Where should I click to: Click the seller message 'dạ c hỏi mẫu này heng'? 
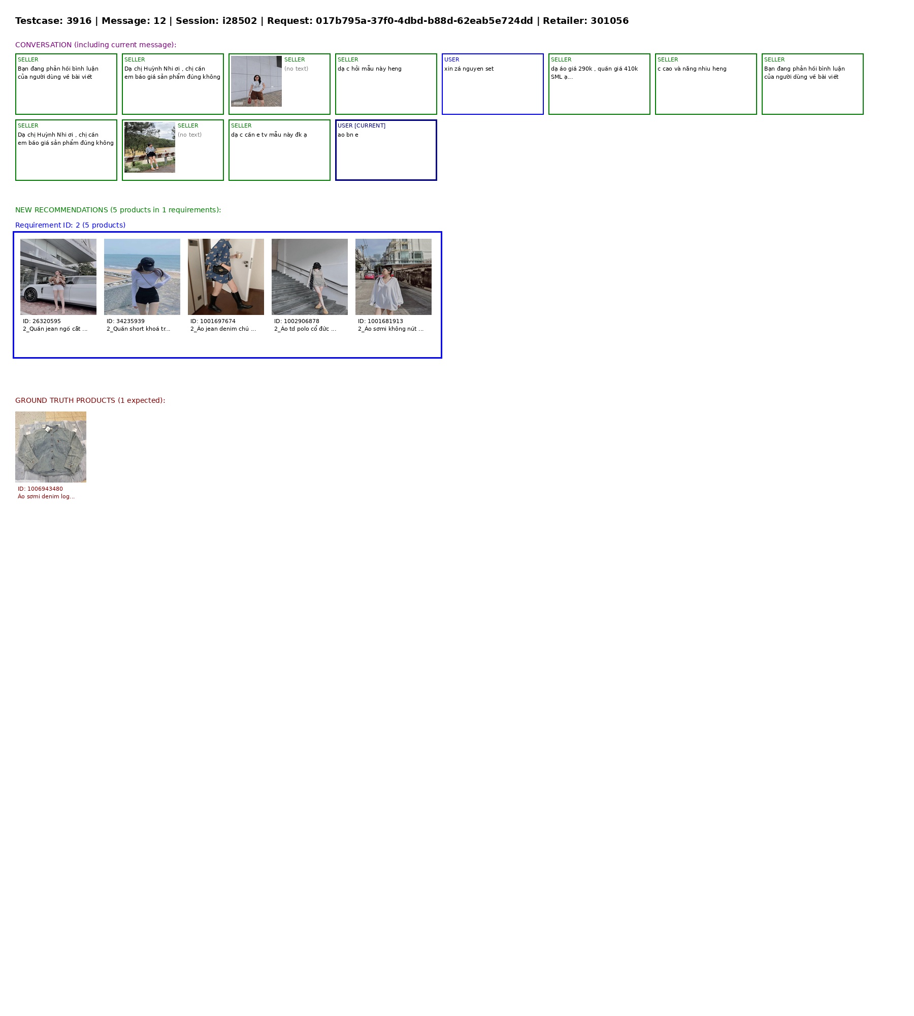coord(386,84)
